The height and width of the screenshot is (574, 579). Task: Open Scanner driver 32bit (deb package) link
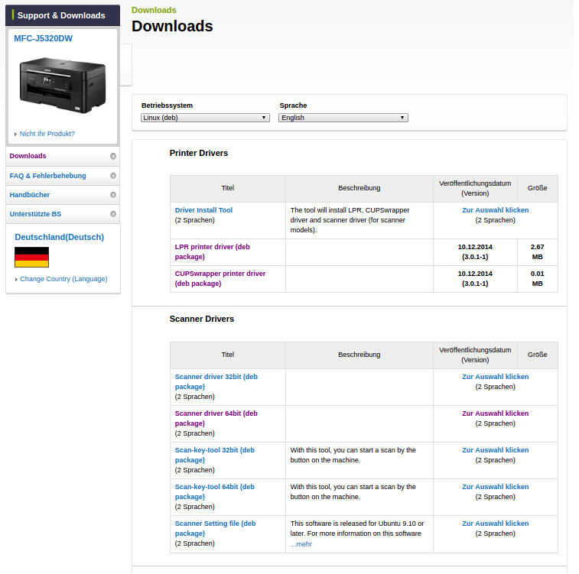216,381
